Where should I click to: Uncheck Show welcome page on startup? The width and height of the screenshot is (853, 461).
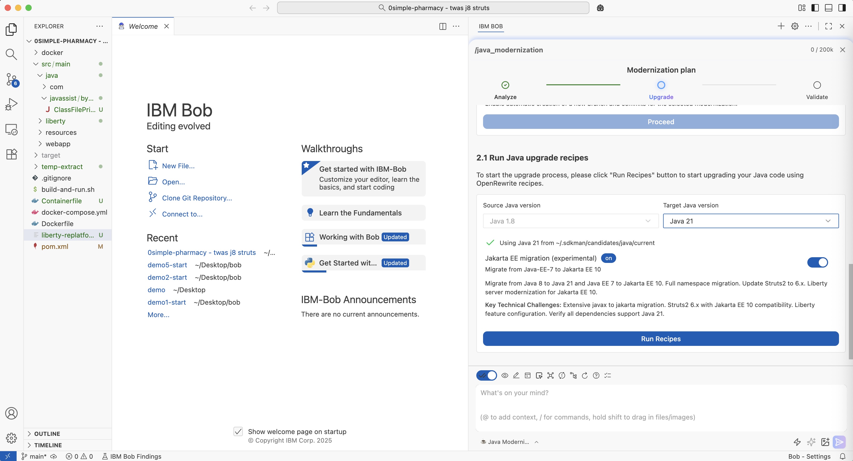click(x=238, y=431)
